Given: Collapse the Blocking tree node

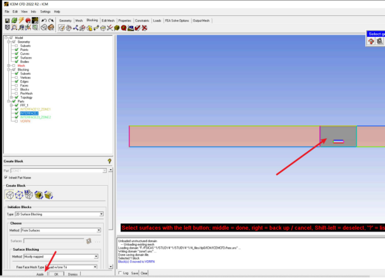Looking at the screenshot, I should pyautogui.click(x=9, y=69).
